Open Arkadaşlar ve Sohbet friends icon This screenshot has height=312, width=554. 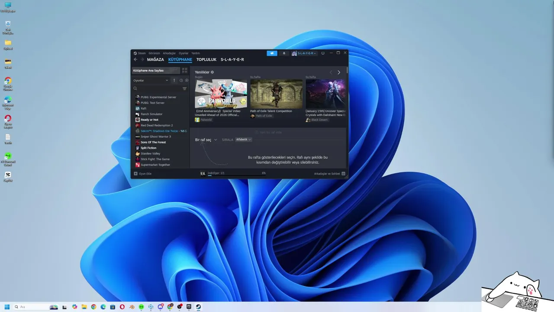343,173
